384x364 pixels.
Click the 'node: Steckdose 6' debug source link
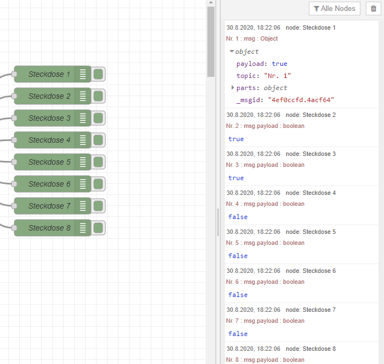pyautogui.click(x=310, y=271)
